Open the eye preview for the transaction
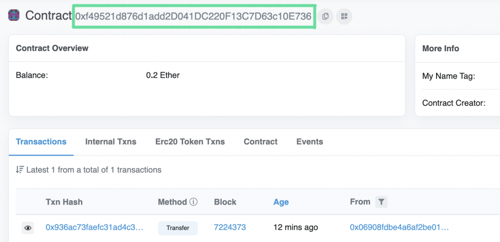The width and height of the screenshot is (500, 242). [x=28, y=228]
